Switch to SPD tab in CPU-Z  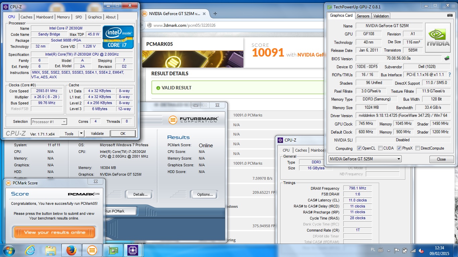point(78,17)
